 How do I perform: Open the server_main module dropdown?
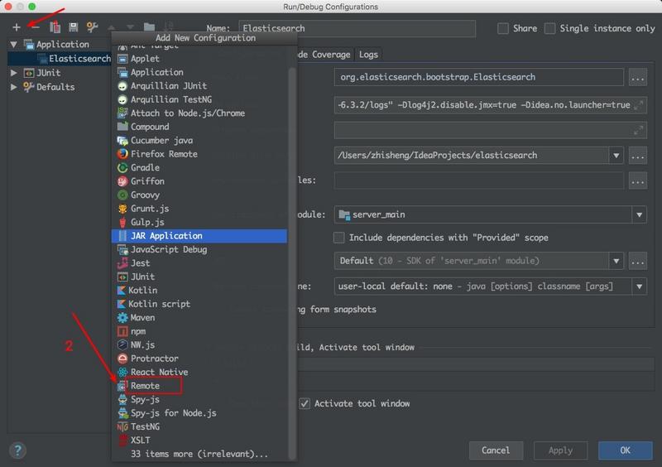[x=639, y=214]
